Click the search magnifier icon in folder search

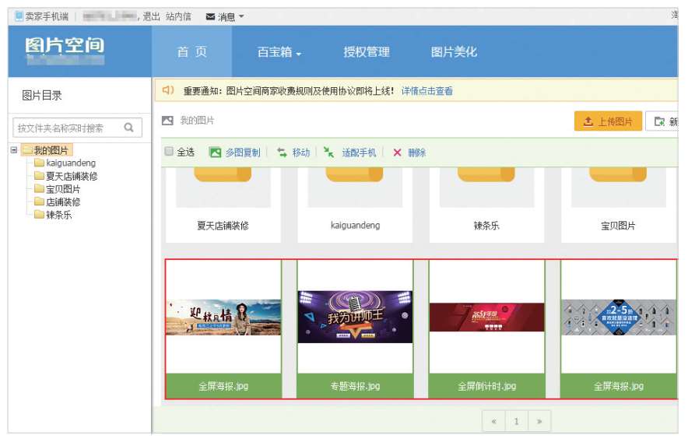tap(129, 128)
